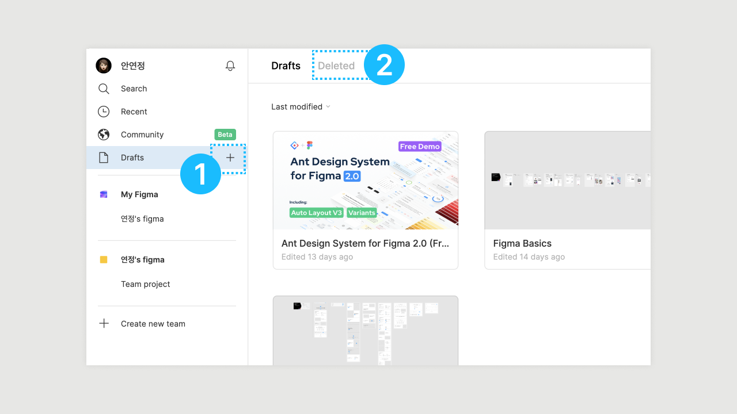The image size is (737, 414).
Task: Open the My Figma team
Action: point(139,194)
